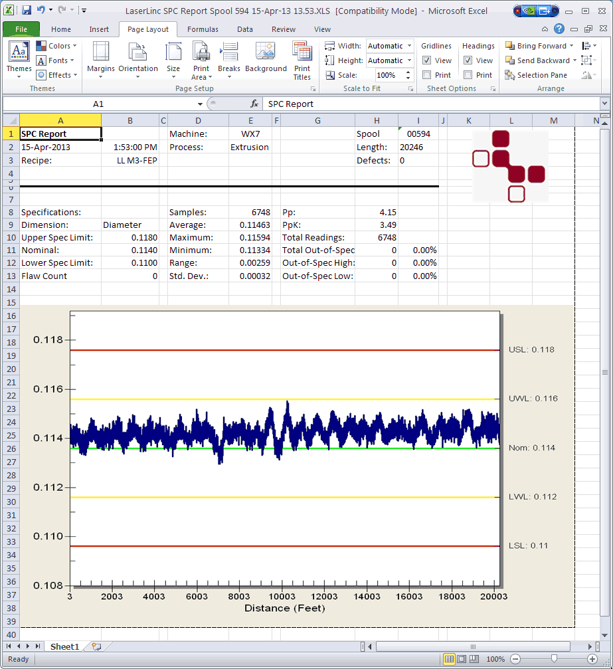Click the zoom slider in status bar
The image size is (613, 669).
point(553,658)
